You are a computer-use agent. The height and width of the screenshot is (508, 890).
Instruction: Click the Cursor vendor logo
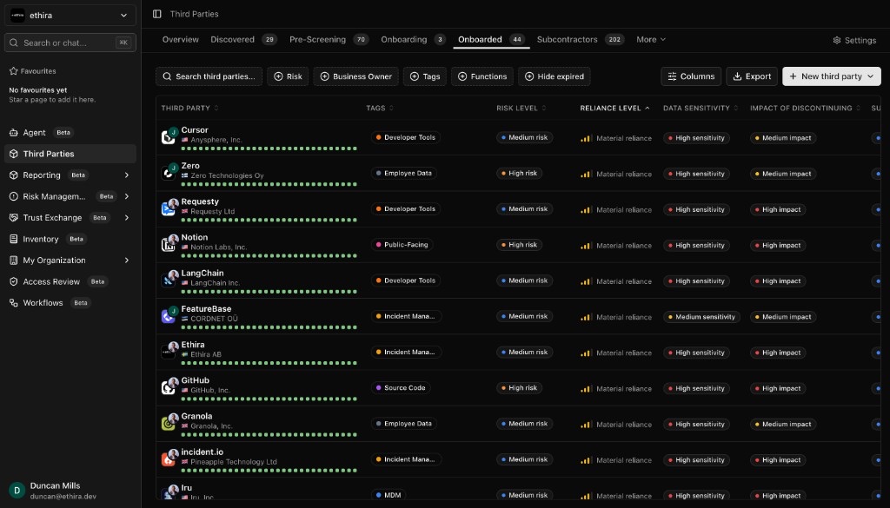click(168, 137)
